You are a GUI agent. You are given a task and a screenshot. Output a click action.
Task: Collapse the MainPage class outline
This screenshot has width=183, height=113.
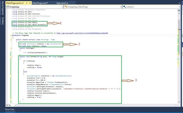coord(12,40)
